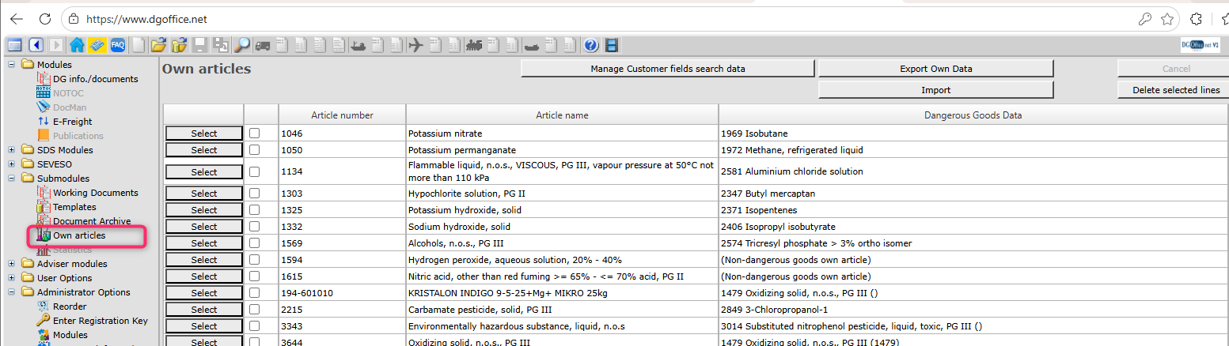Viewport: 1229px width, 346px height.
Task: Tick the checkbox for Potassium nitrate row
Action: point(254,134)
